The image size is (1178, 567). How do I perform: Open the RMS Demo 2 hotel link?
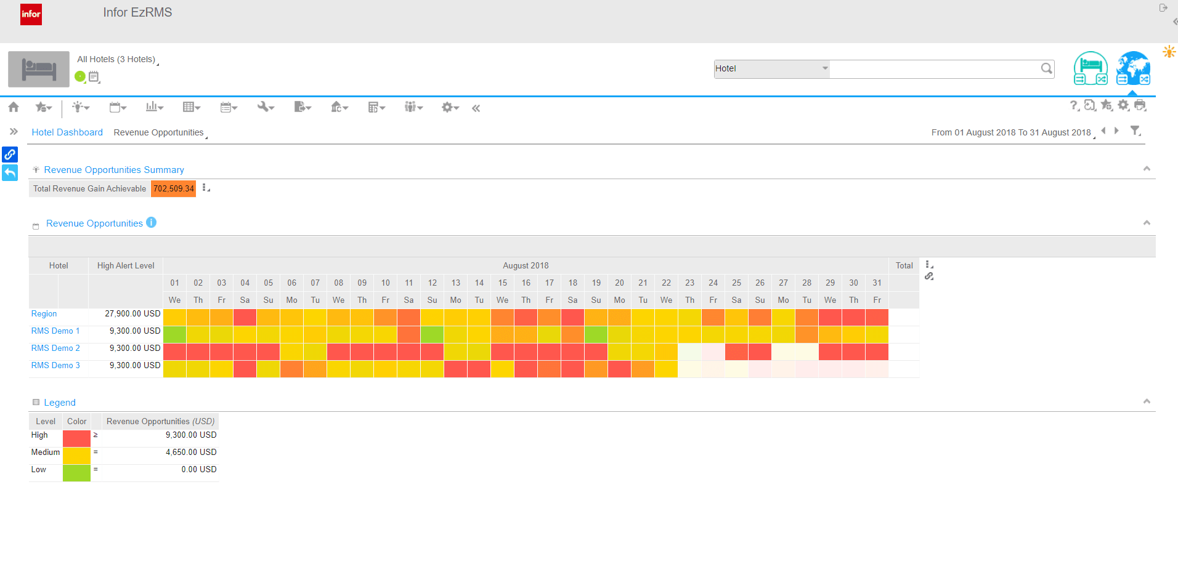(x=55, y=348)
